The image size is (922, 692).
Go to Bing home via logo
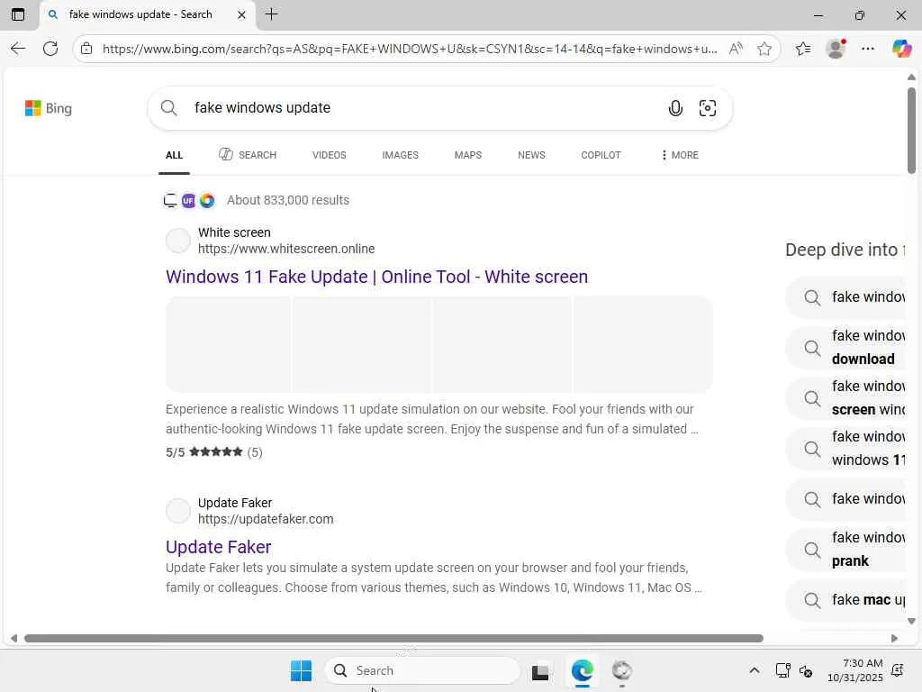tap(49, 108)
